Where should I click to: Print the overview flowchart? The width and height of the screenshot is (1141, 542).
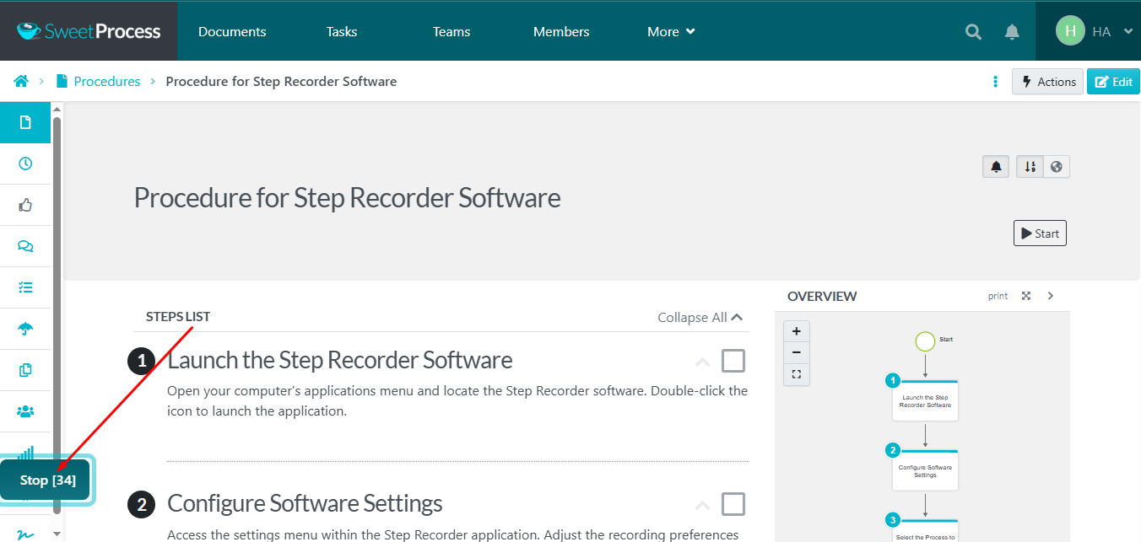[x=998, y=296]
